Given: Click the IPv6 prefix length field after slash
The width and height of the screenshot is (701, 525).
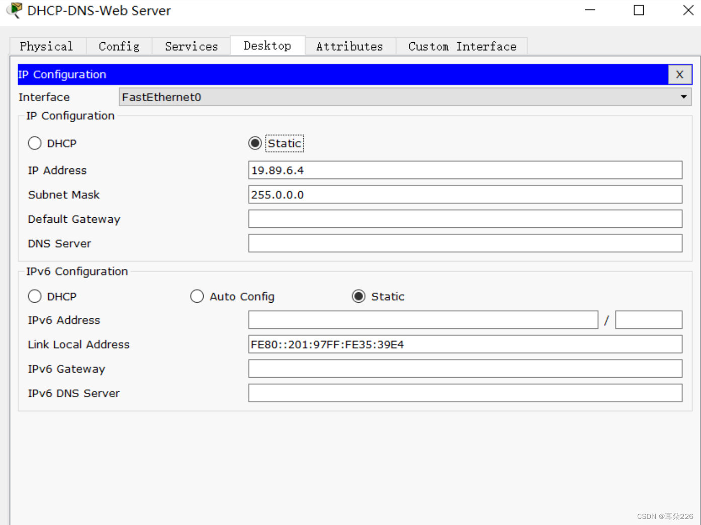Looking at the screenshot, I should [x=649, y=320].
